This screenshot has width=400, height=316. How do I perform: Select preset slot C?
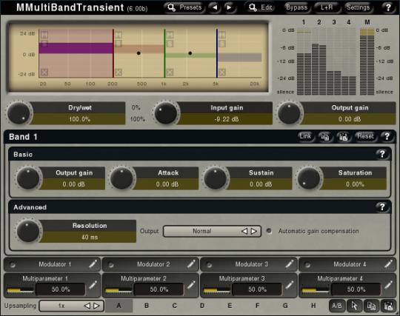174,306
